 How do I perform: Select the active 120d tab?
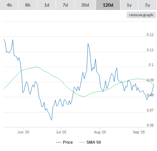pos(108,5)
